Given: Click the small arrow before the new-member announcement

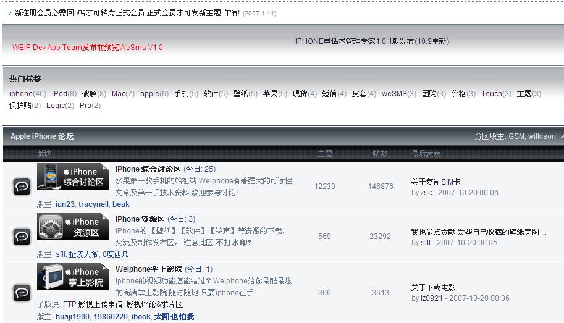Looking at the screenshot, I should coord(9,14).
